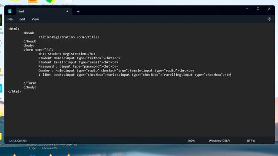This screenshot has height=156, width=278.
Task: Open the Edit menu
Action: point(22,19)
